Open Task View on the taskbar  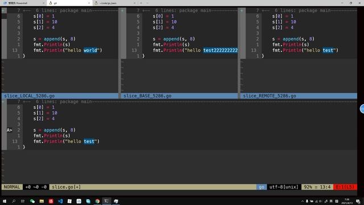(x=23, y=201)
